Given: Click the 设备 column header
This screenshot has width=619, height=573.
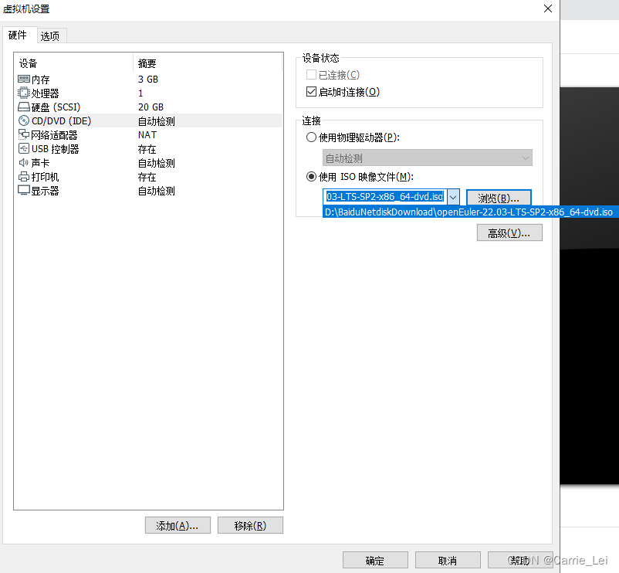Looking at the screenshot, I should click(x=28, y=63).
